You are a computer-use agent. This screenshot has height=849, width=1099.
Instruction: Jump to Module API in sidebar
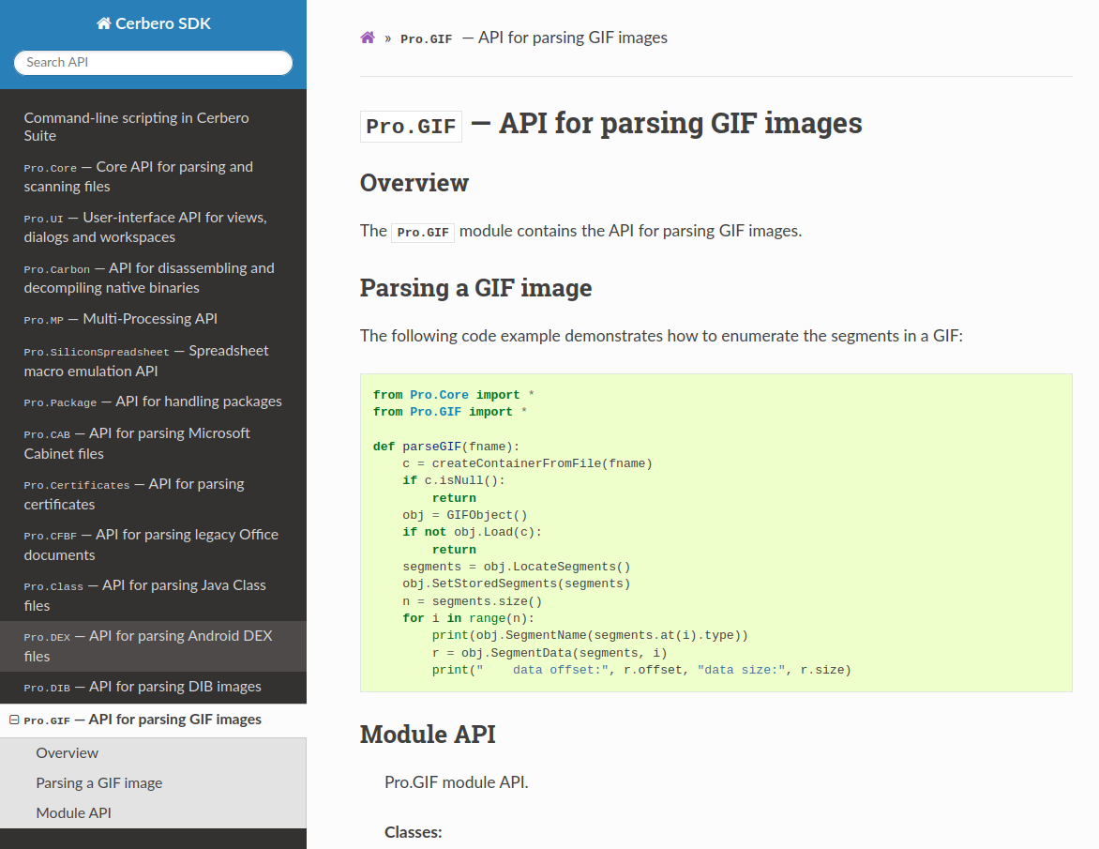(153, 813)
